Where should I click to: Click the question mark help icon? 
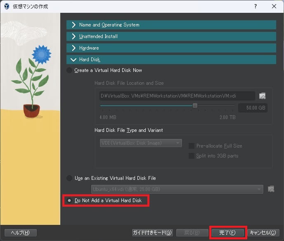[256, 6]
